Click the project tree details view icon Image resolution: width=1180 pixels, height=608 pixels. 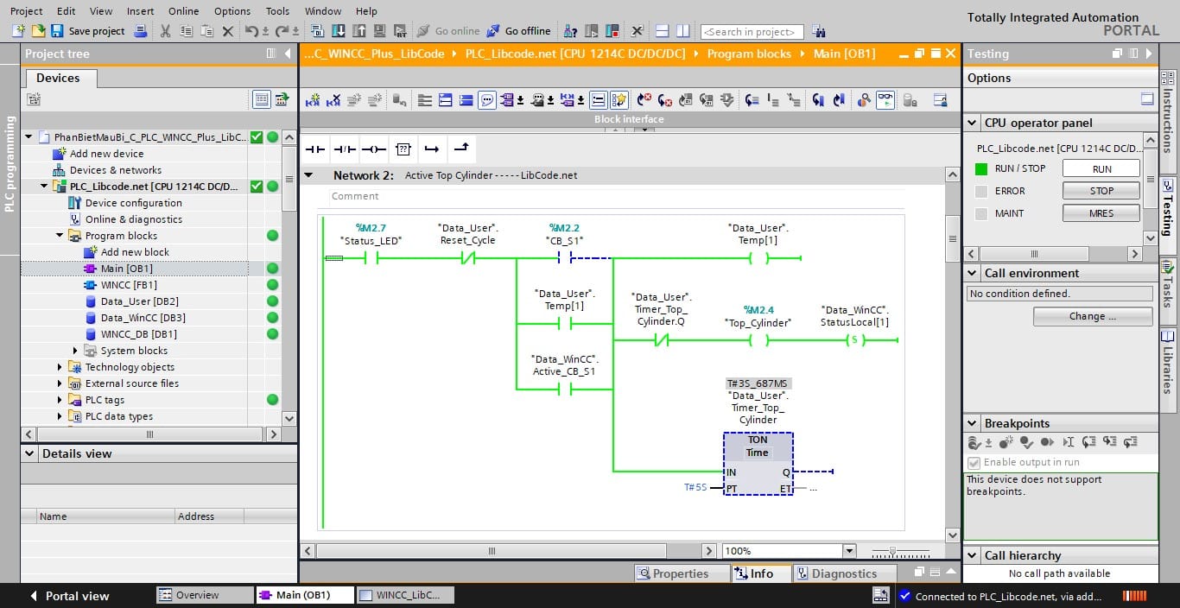pos(262,100)
